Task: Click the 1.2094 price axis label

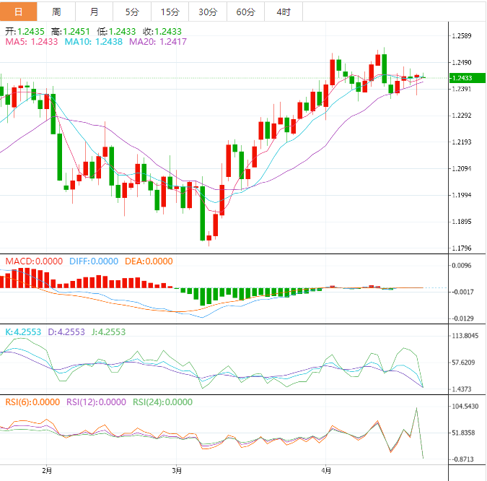Action: pos(462,169)
